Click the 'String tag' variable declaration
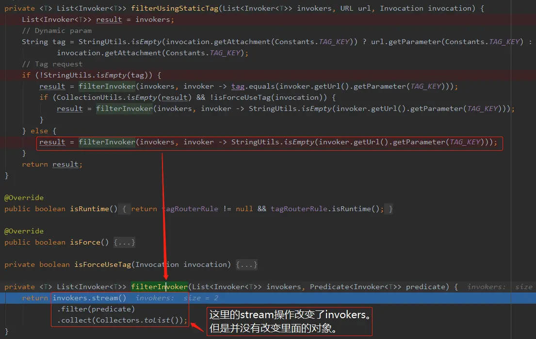The height and width of the screenshot is (339, 536). (x=44, y=42)
